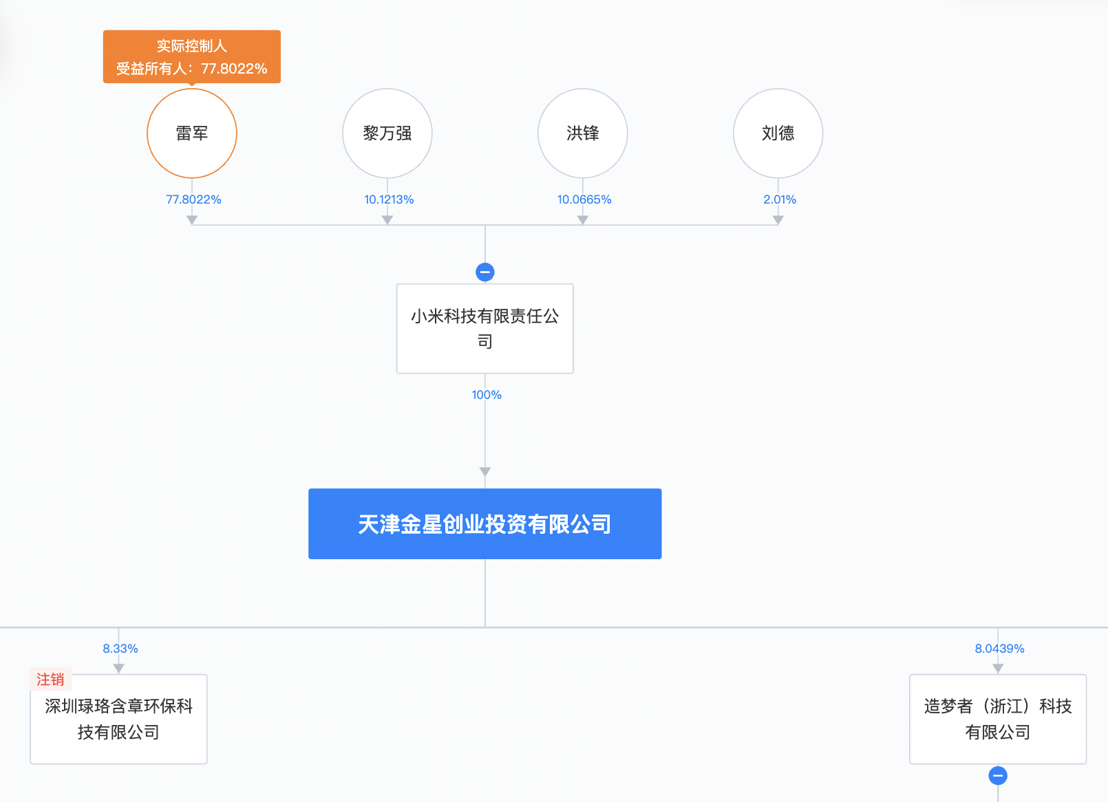Click the 注销 status tag
This screenshot has width=1108, height=802.
(x=50, y=680)
